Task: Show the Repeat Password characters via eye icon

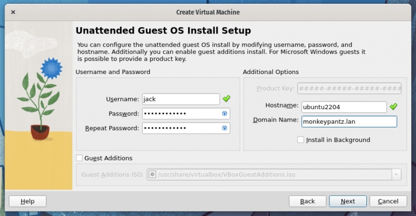Action: (x=224, y=129)
